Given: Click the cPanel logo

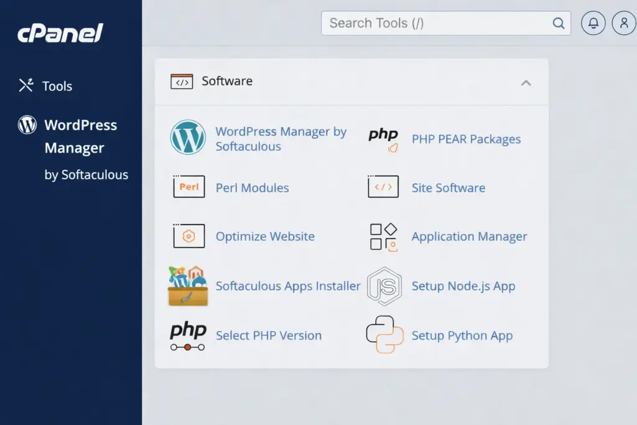Looking at the screenshot, I should pyautogui.click(x=60, y=33).
